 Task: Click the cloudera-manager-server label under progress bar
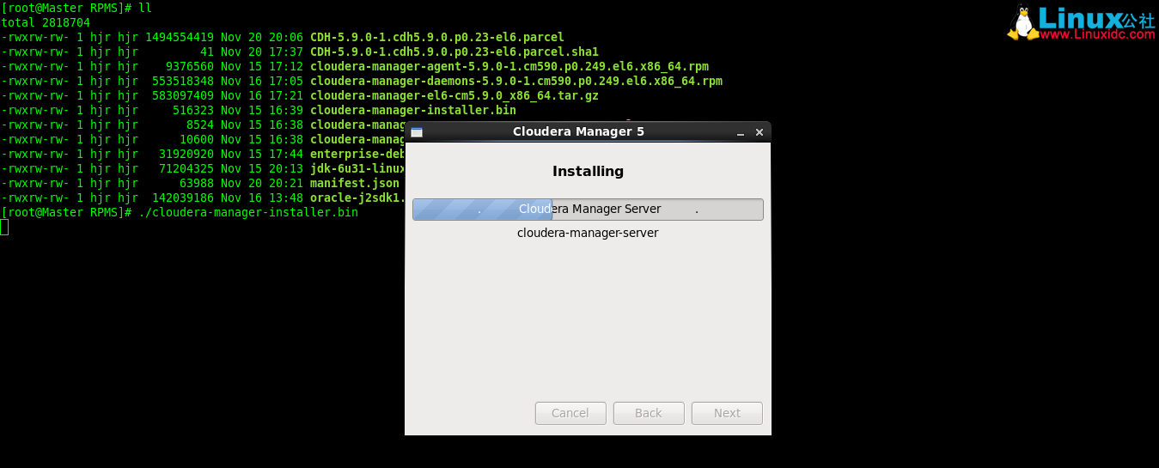pos(588,233)
